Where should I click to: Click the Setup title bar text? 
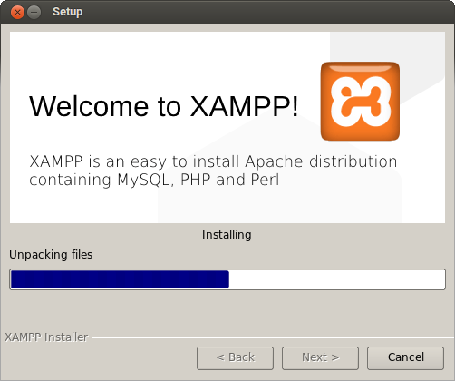(x=67, y=12)
